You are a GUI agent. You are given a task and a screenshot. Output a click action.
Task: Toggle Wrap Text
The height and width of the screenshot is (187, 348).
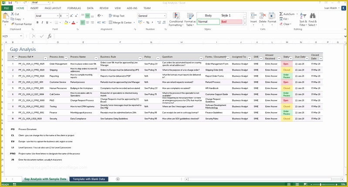(x=117, y=16)
